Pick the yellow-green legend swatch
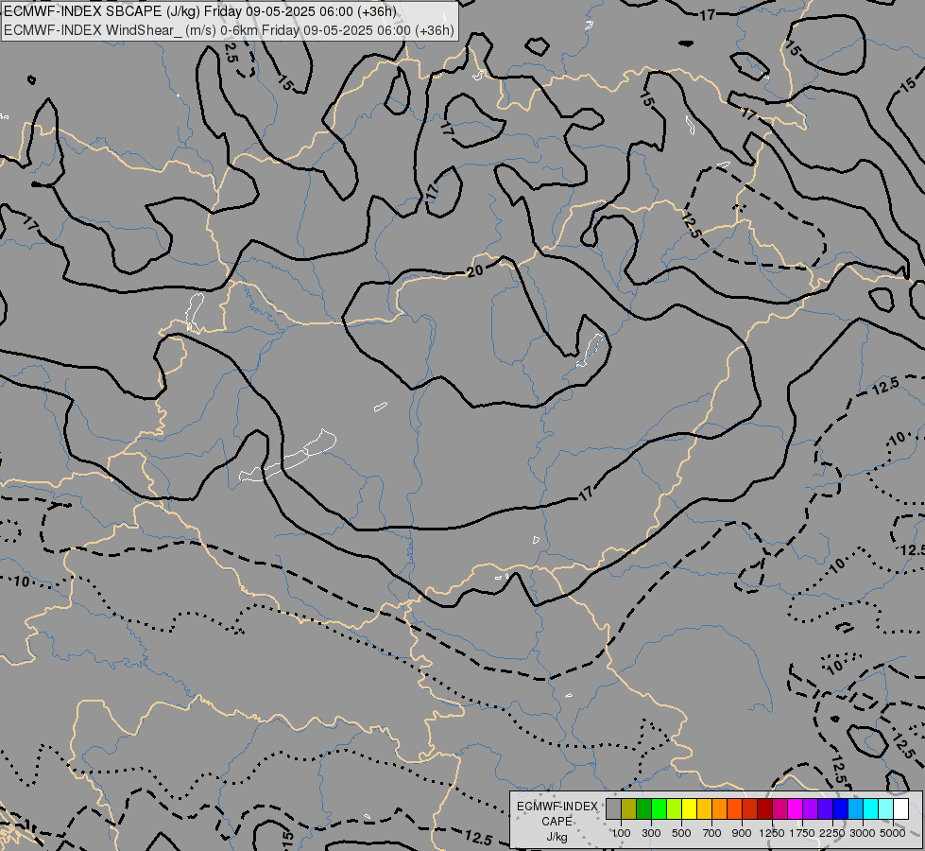Screen dimensions: 925x851 point(675,809)
